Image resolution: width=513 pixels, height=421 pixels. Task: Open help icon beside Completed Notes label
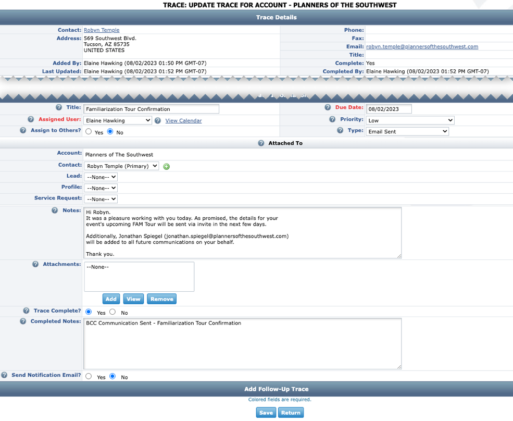click(x=23, y=321)
